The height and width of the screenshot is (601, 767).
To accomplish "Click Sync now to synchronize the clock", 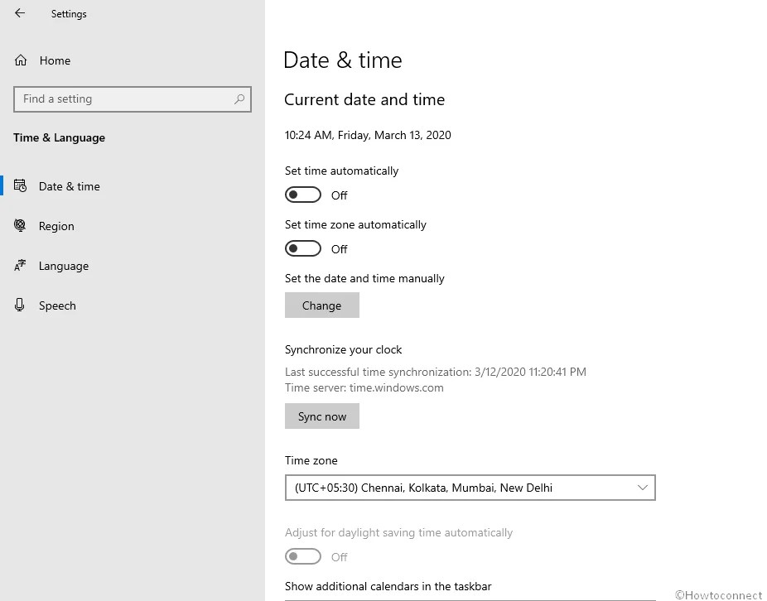I will 321,416.
